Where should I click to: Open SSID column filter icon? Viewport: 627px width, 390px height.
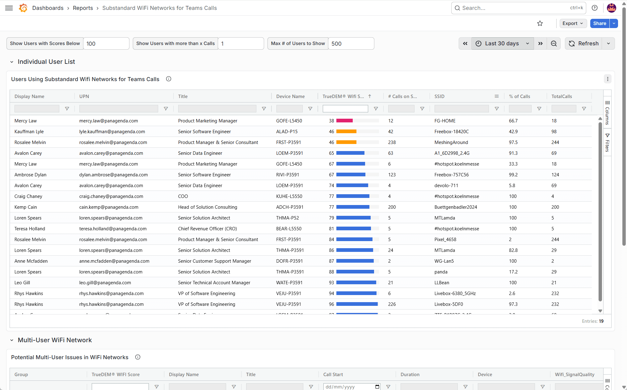(497, 109)
